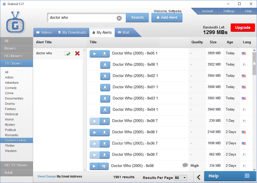257x183 pixels.
Task: Choose the Science Fiction genre
Action: (x=17, y=140)
